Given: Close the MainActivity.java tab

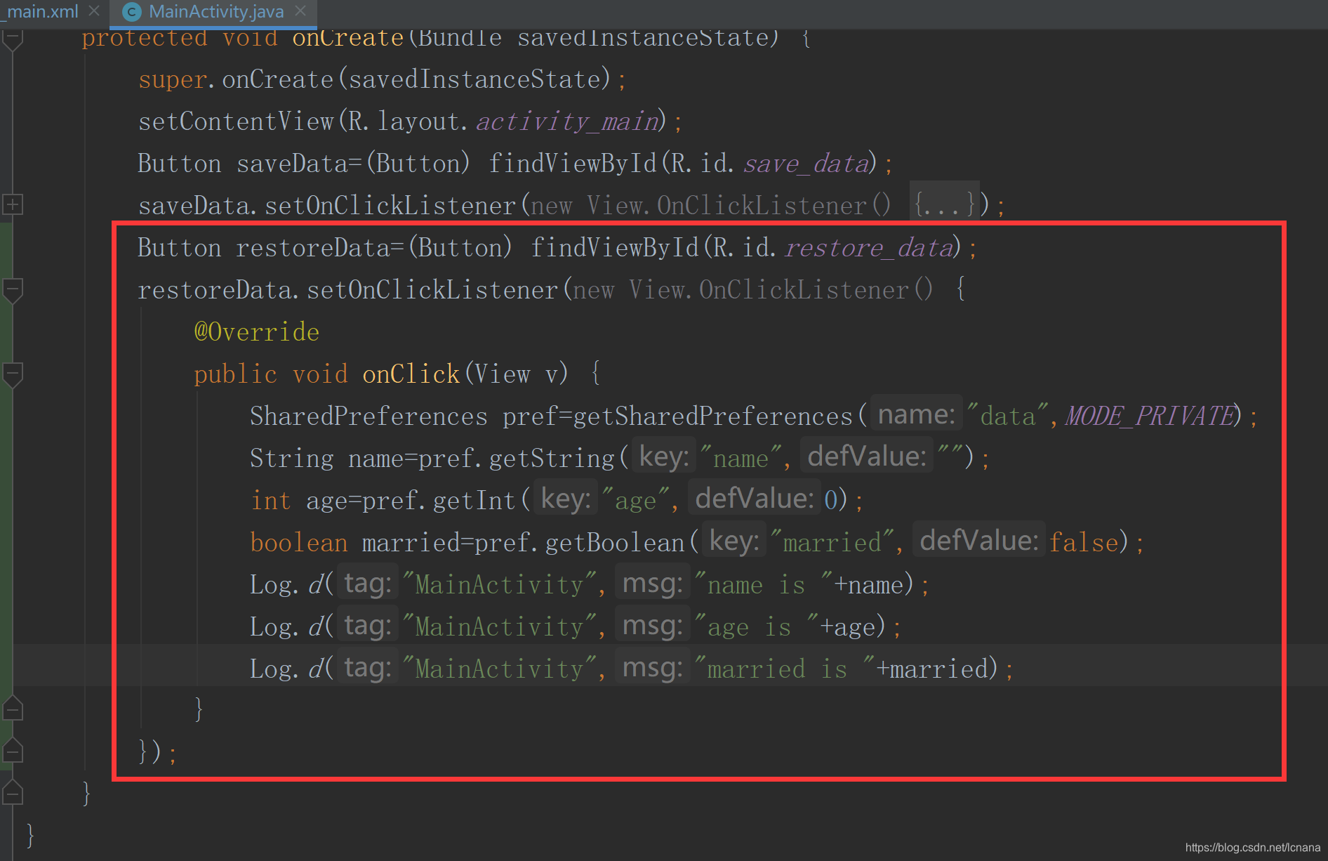Looking at the screenshot, I should click(x=301, y=11).
